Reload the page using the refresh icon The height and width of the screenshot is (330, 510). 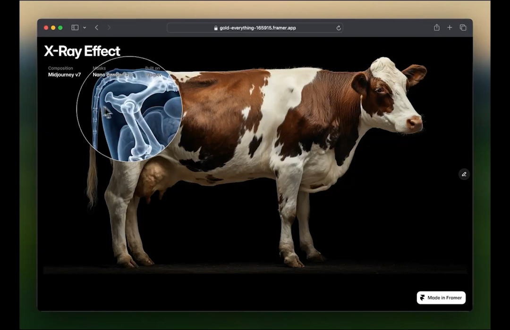(338, 28)
